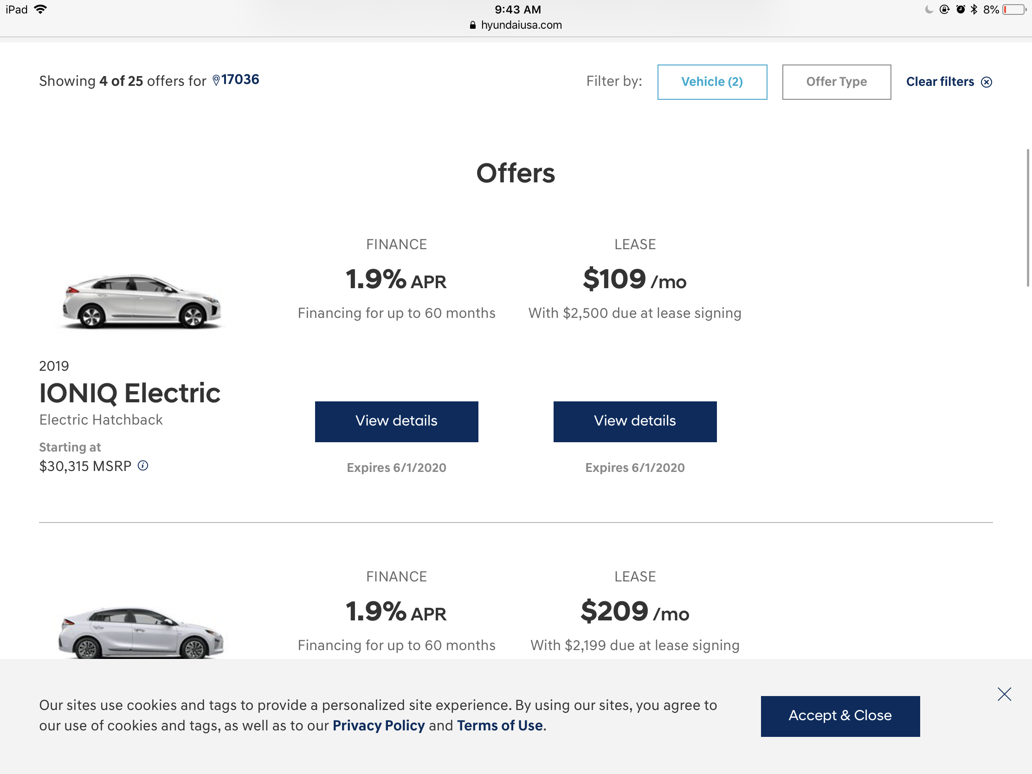View details for $109/mo lease offer
Viewport: 1032px width, 774px height.
point(635,421)
